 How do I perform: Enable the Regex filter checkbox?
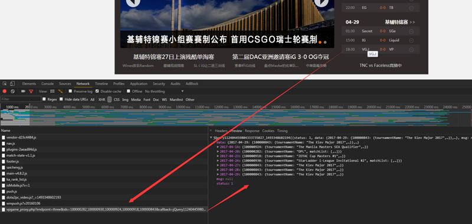click(x=44, y=99)
